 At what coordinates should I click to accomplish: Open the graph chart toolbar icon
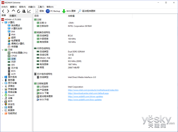(x=29, y=11)
